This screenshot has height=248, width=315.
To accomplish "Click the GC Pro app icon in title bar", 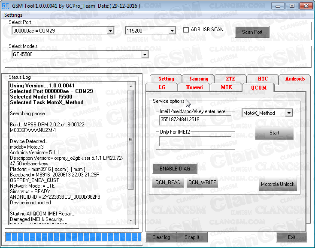I will click(5, 6).
